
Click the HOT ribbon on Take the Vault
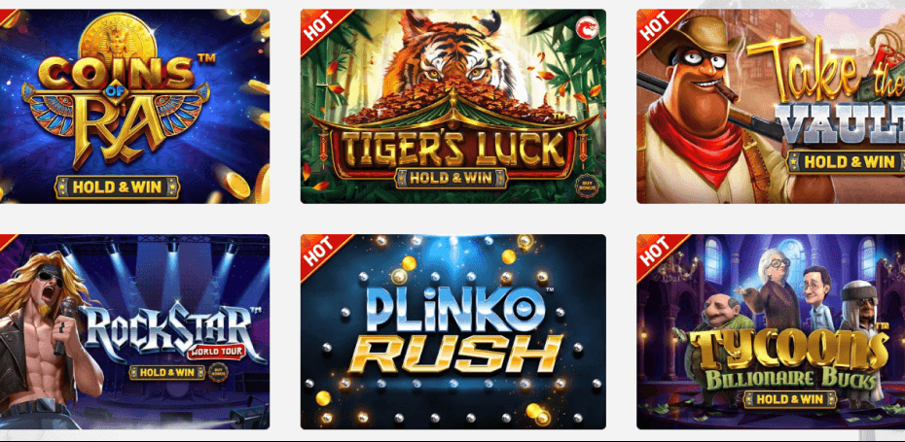(657, 25)
